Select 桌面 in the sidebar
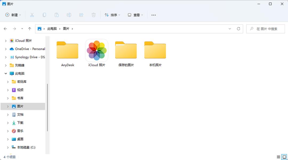The height and width of the screenshot is (160, 288). [20, 139]
